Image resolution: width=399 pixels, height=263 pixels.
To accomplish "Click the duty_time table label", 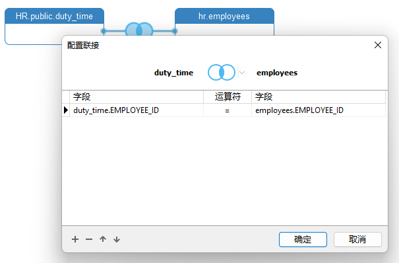I will 174,73.
